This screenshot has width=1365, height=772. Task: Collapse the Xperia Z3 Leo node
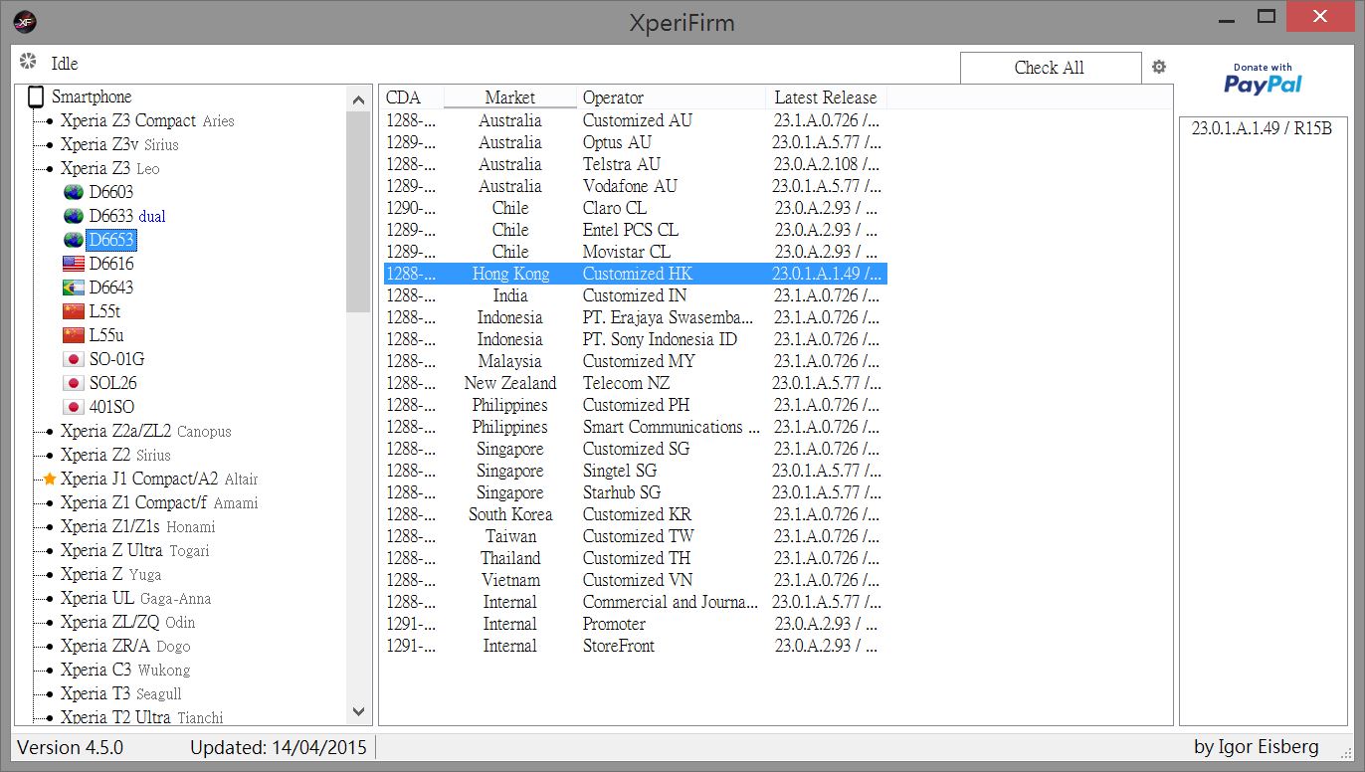49,168
